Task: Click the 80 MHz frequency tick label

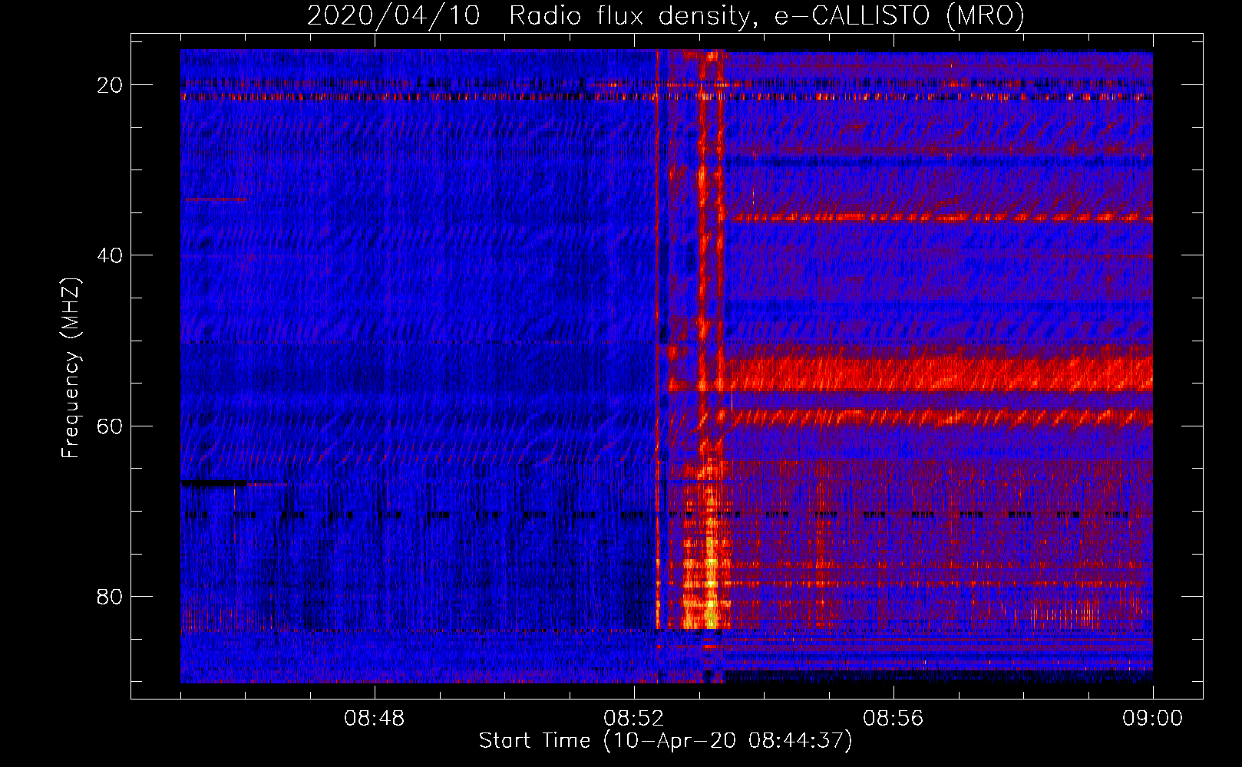Action: [x=111, y=596]
